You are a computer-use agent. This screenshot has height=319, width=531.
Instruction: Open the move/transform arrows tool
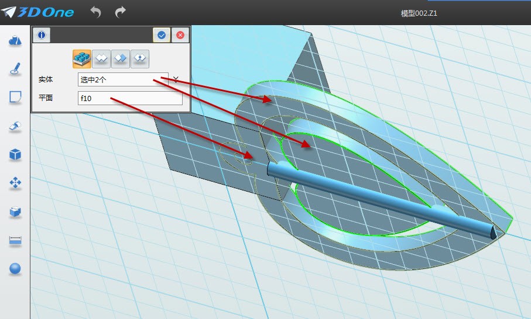tap(15, 183)
